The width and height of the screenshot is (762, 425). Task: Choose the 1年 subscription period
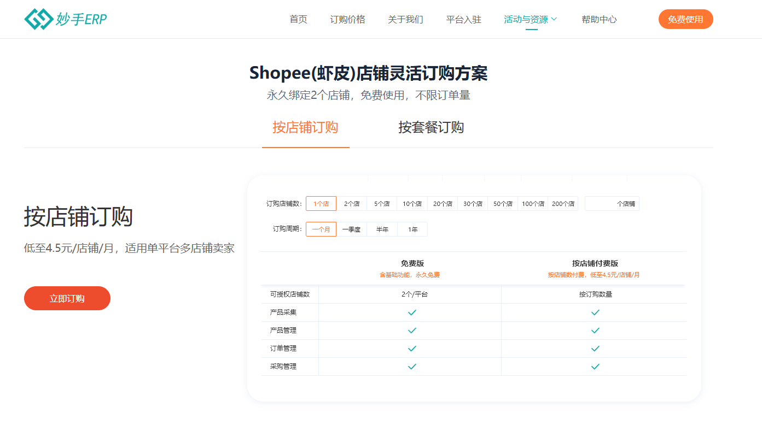pos(412,229)
